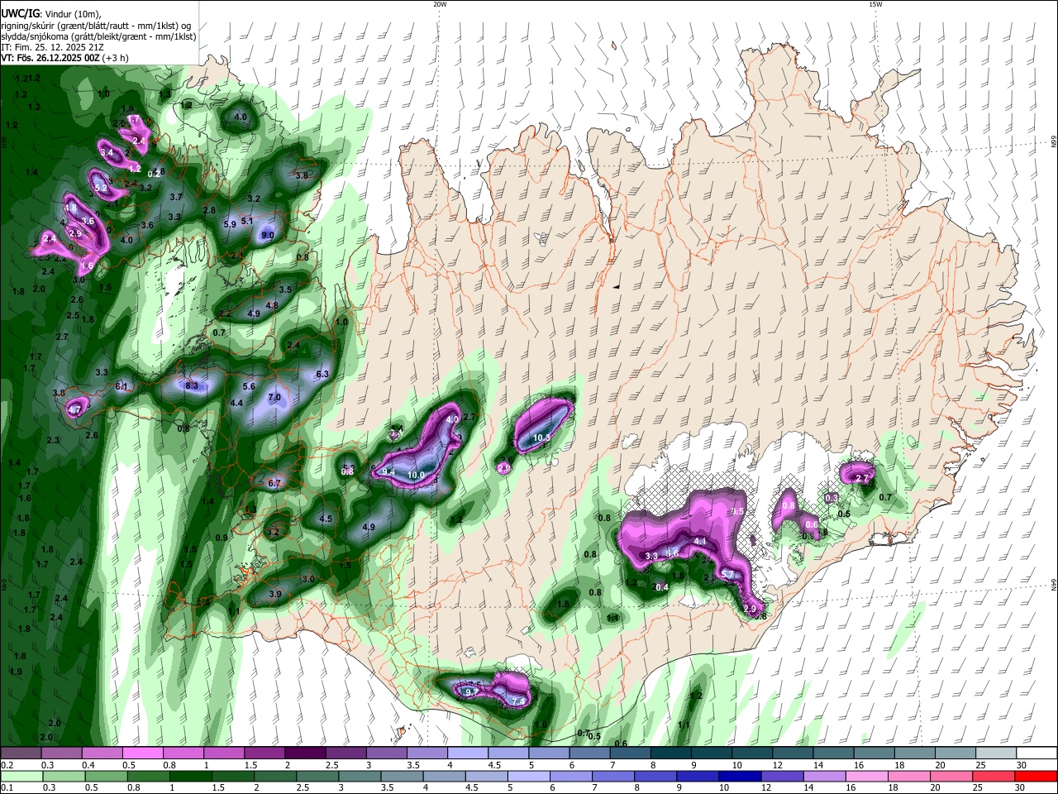Image resolution: width=1058 pixels, height=794 pixels.
Task: Click the UWC/IG title in the header
Action: coord(19,13)
